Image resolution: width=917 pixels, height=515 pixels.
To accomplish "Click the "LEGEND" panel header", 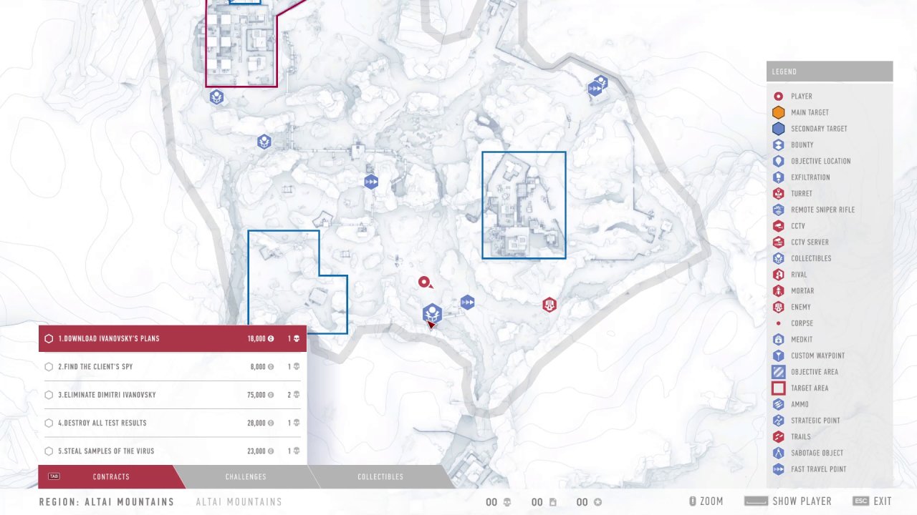I will pyautogui.click(x=830, y=72).
